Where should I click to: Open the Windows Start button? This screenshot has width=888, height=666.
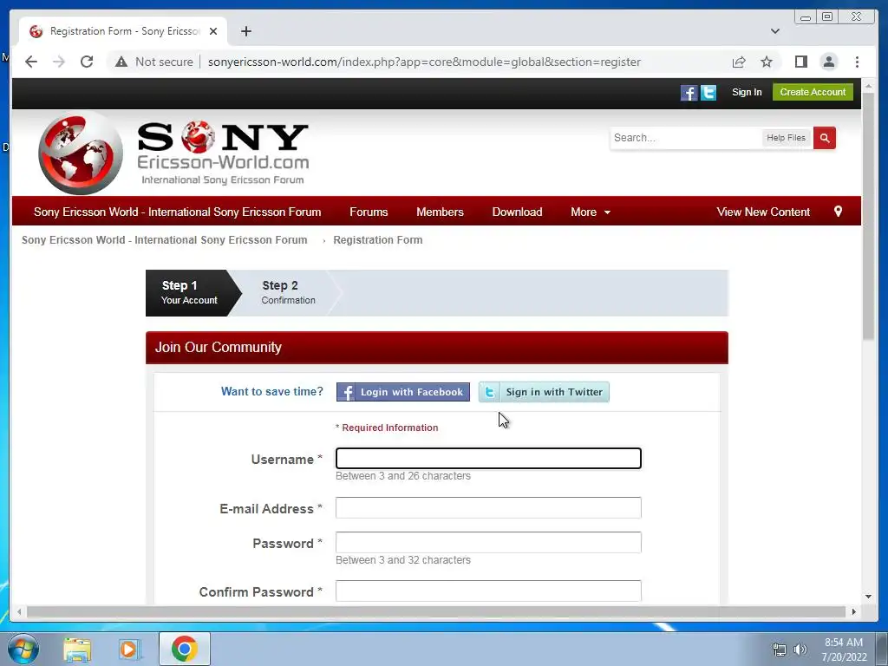[23, 649]
